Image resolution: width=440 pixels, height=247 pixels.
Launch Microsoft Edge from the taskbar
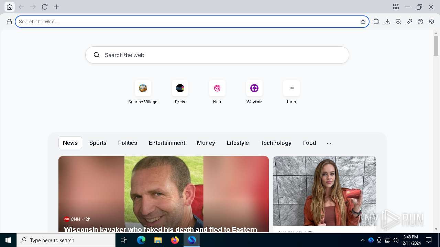pos(141,240)
